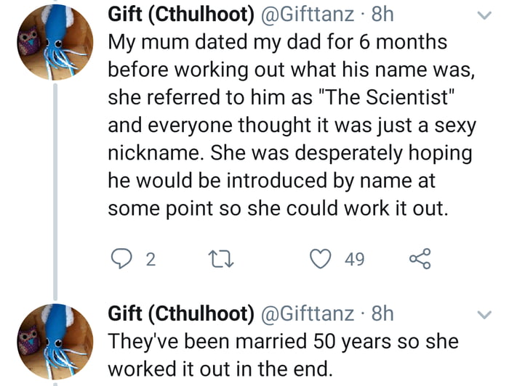
Task: Click the reply speech bubble icon
Action: (x=120, y=259)
